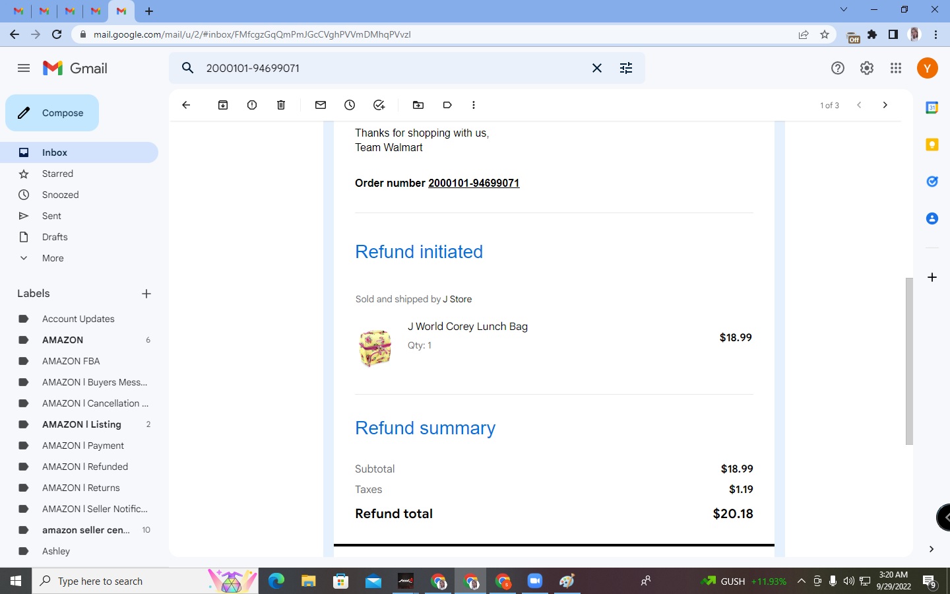Open Gmail Support help icon
950x594 pixels.
838,68
